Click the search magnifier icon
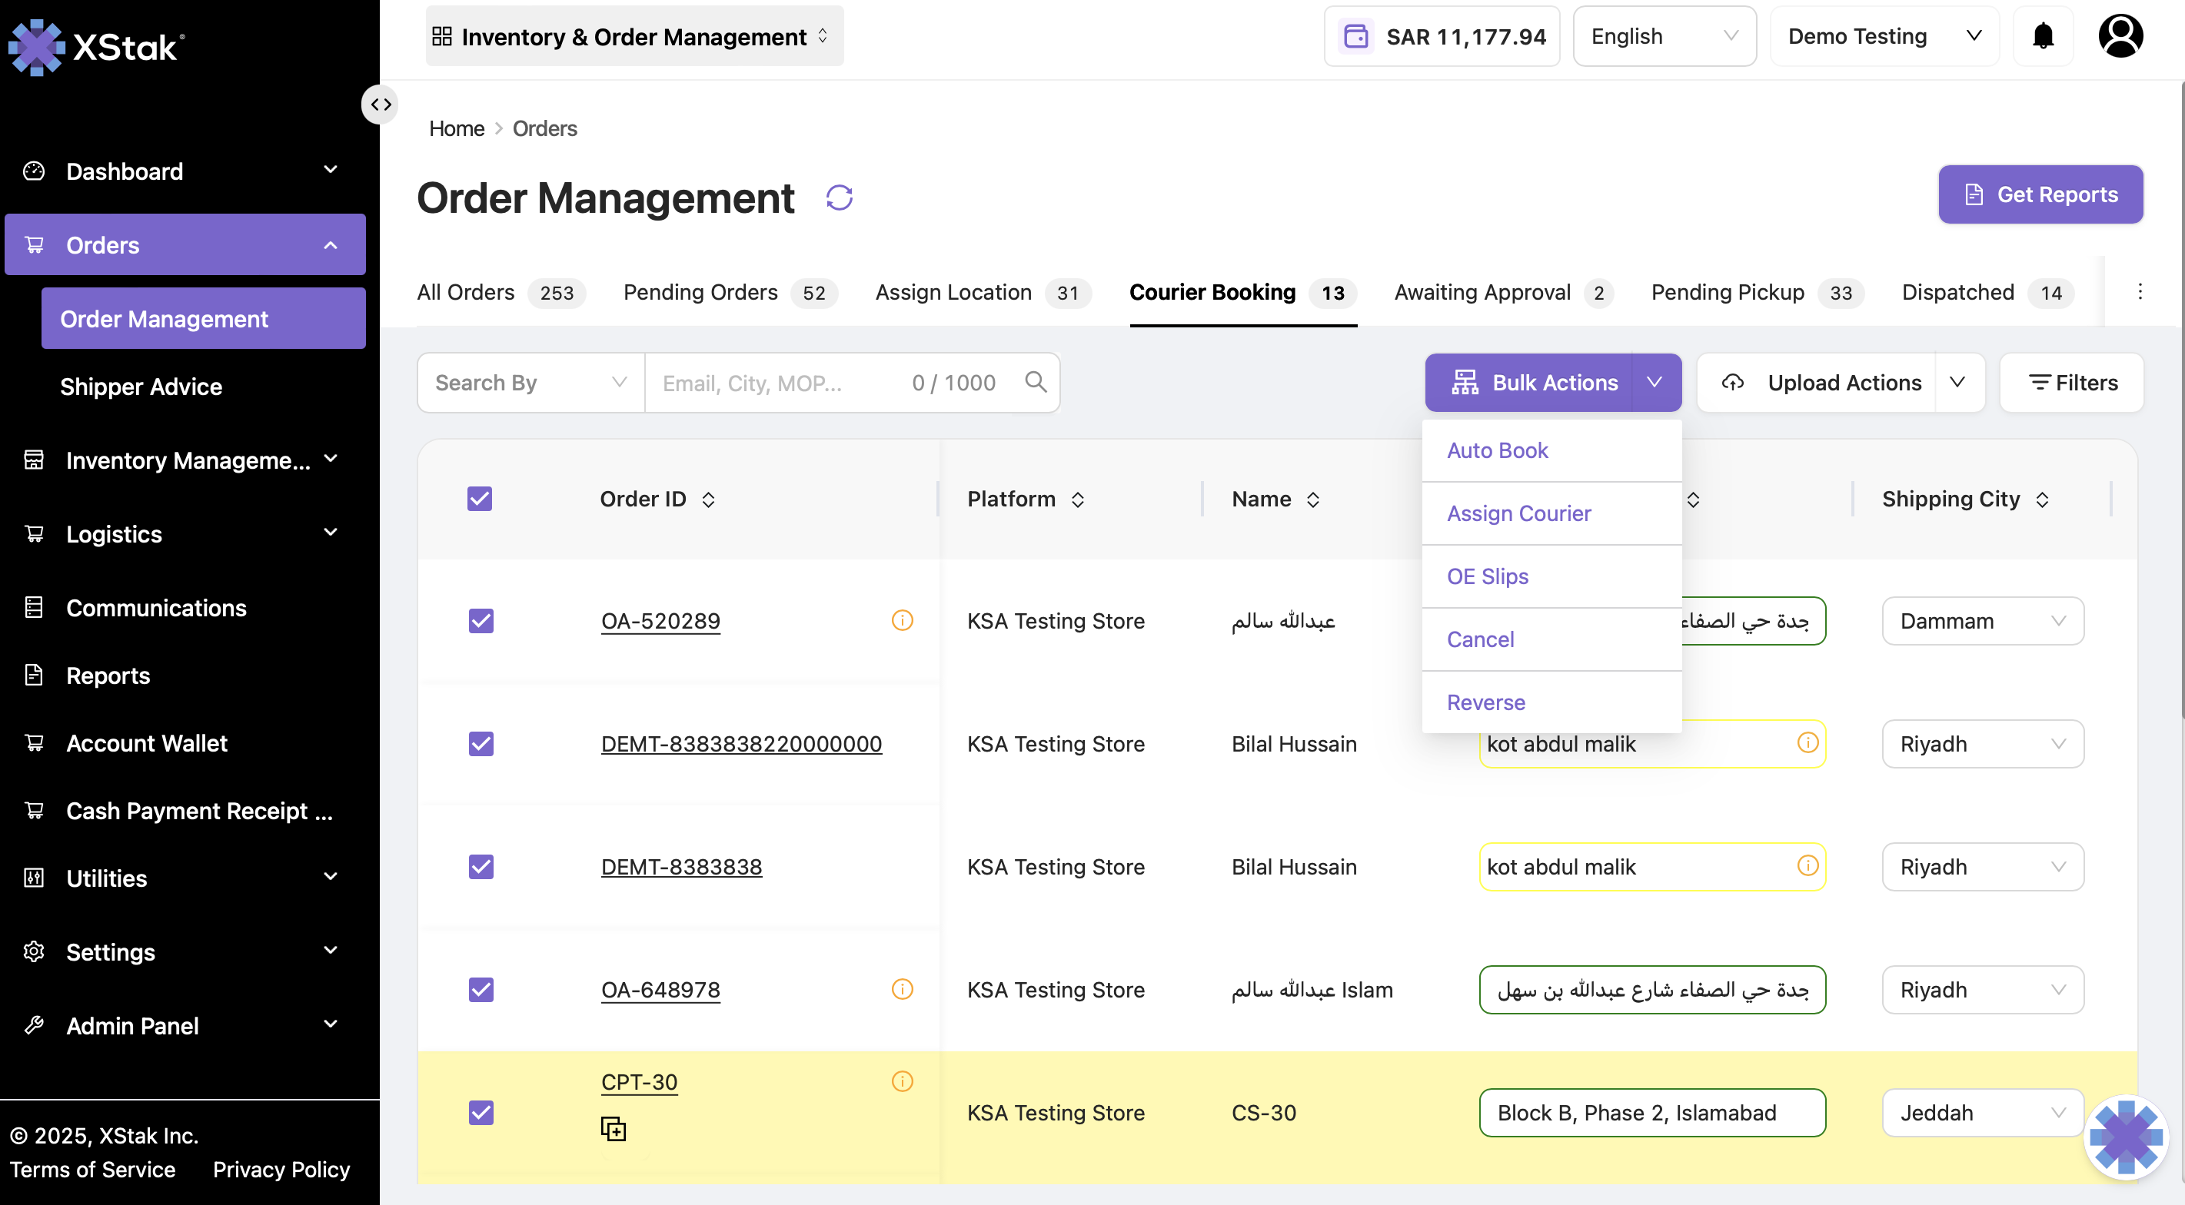Screen dimensions: 2185x1205 1035,383
